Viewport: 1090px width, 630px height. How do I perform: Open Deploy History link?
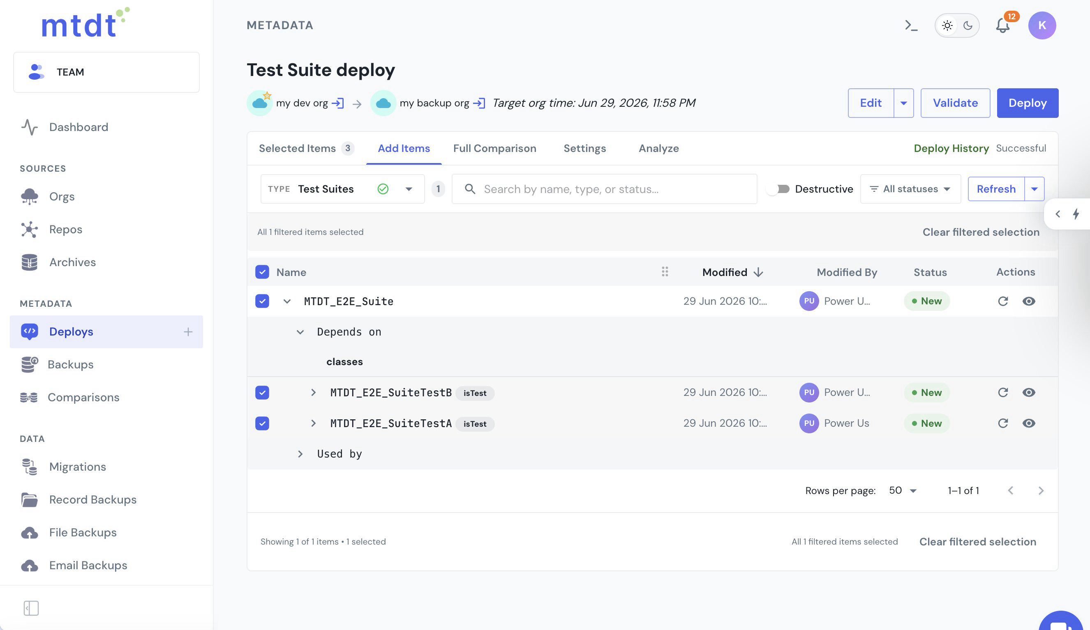click(x=951, y=148)
